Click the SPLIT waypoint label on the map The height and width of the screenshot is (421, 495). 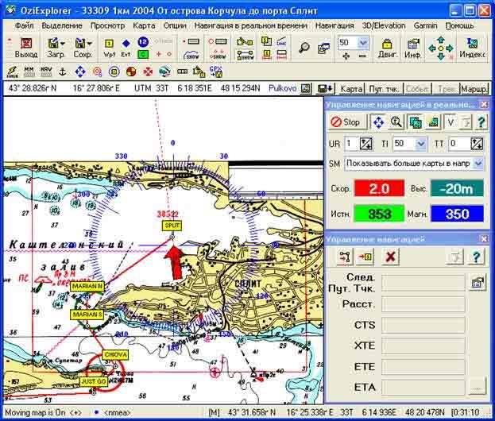[x=172, y=226]
